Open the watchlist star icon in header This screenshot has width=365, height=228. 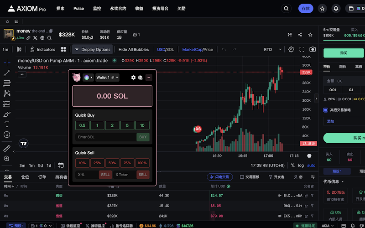coord(322,9)
